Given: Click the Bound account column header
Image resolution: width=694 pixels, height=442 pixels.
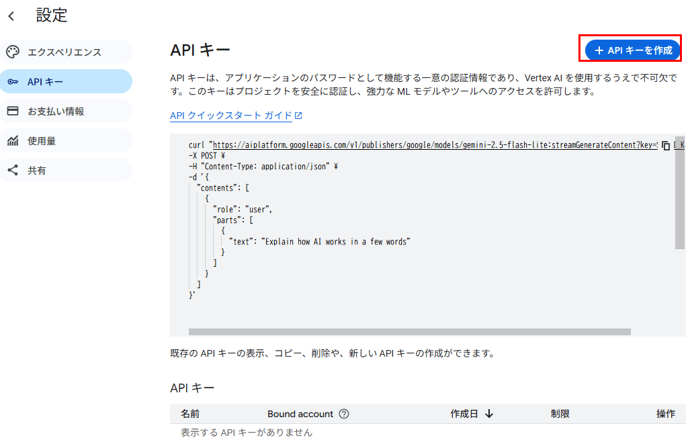Looking at the screenshot, I should [x=300, y=414].
